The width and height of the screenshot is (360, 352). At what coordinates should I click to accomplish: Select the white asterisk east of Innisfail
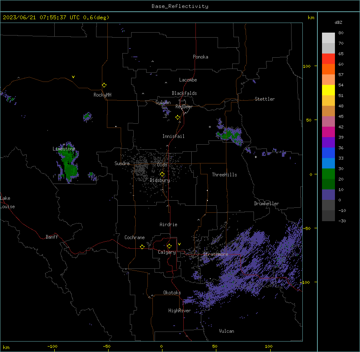(210, 127)
